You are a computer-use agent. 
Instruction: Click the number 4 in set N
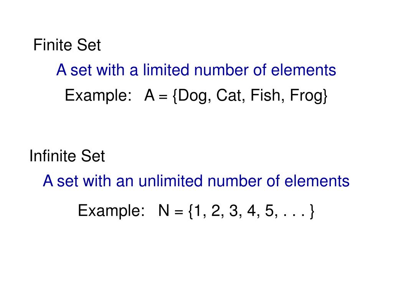[251, 210]
